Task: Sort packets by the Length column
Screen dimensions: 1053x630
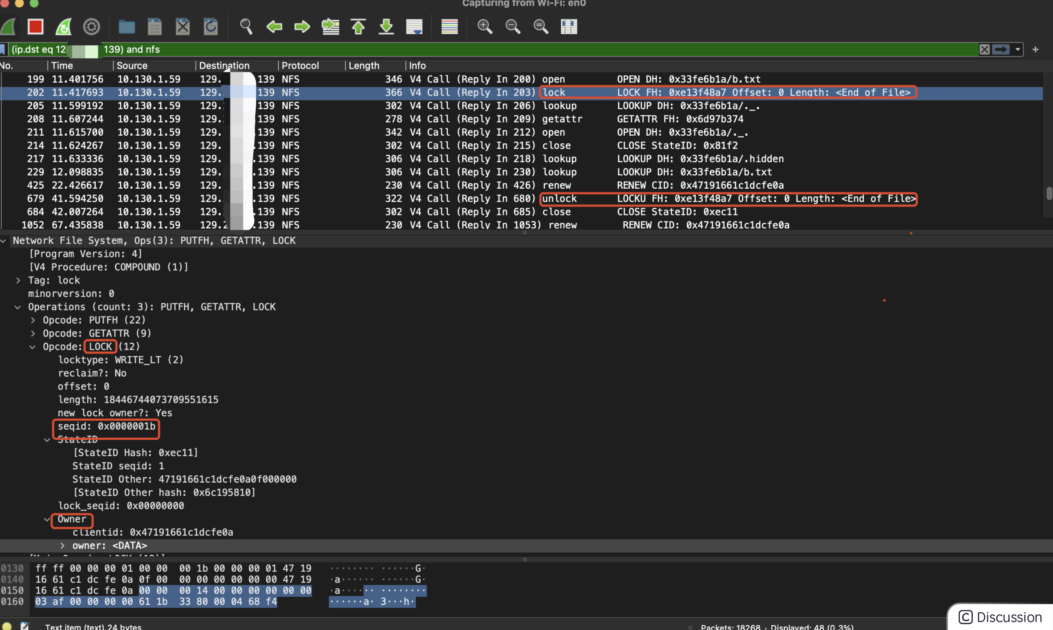Action: click(375, 65)
